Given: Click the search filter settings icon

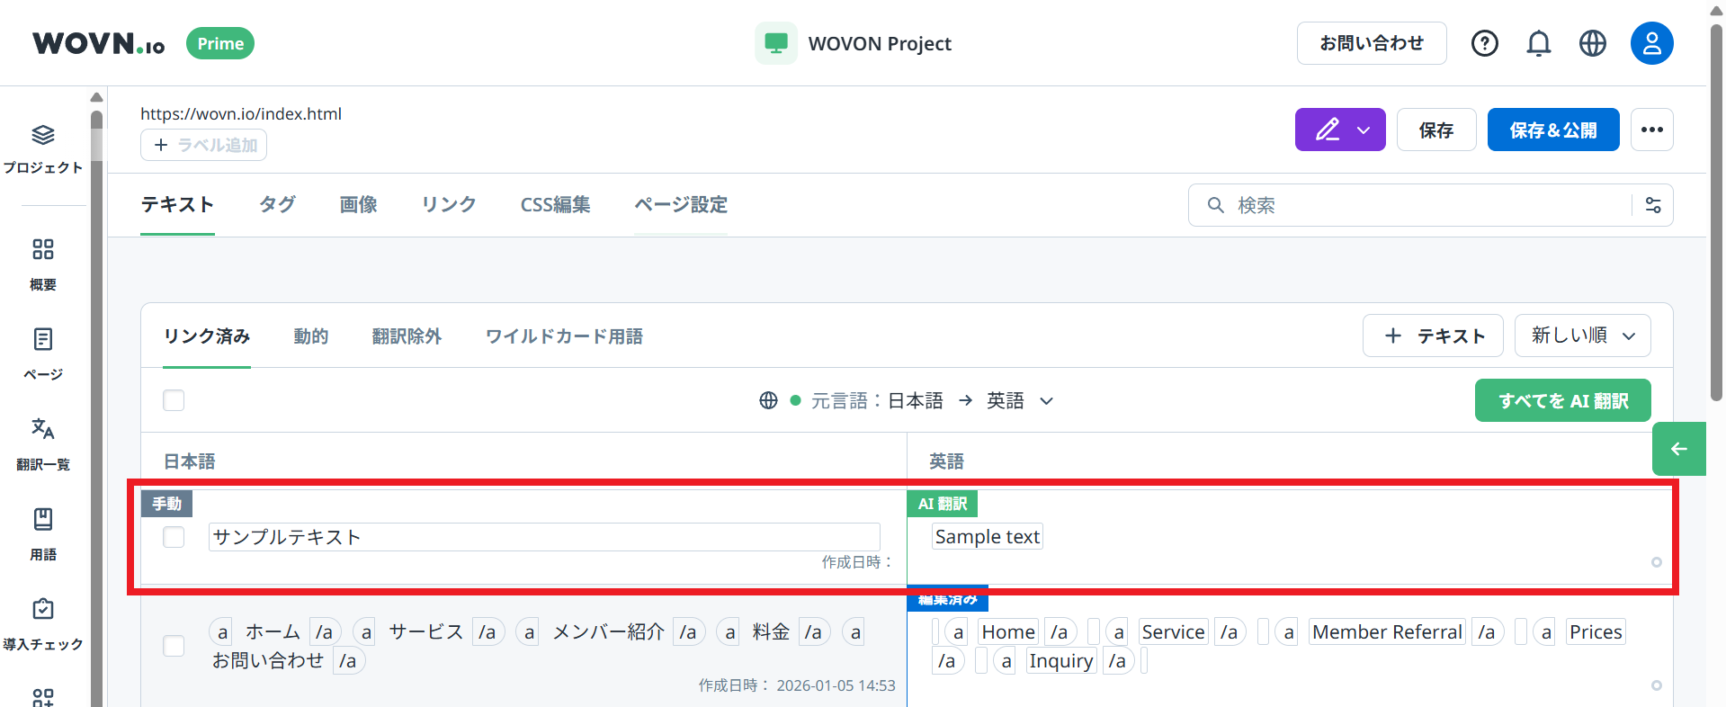Looking at the screenshot, I should (1653, 205).
